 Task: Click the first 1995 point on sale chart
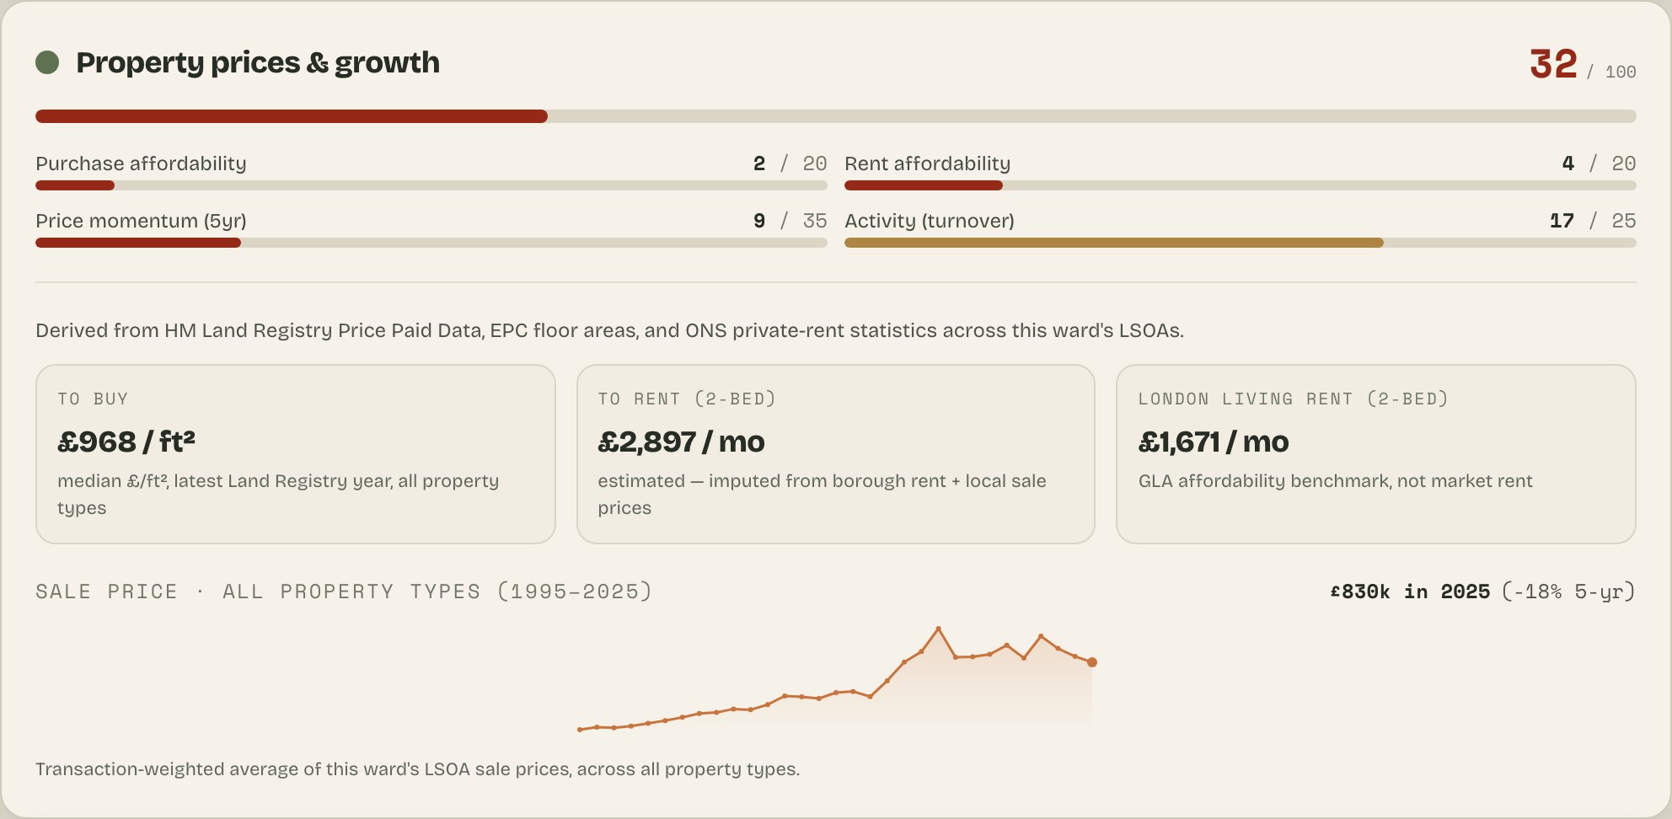coord(580,730)
